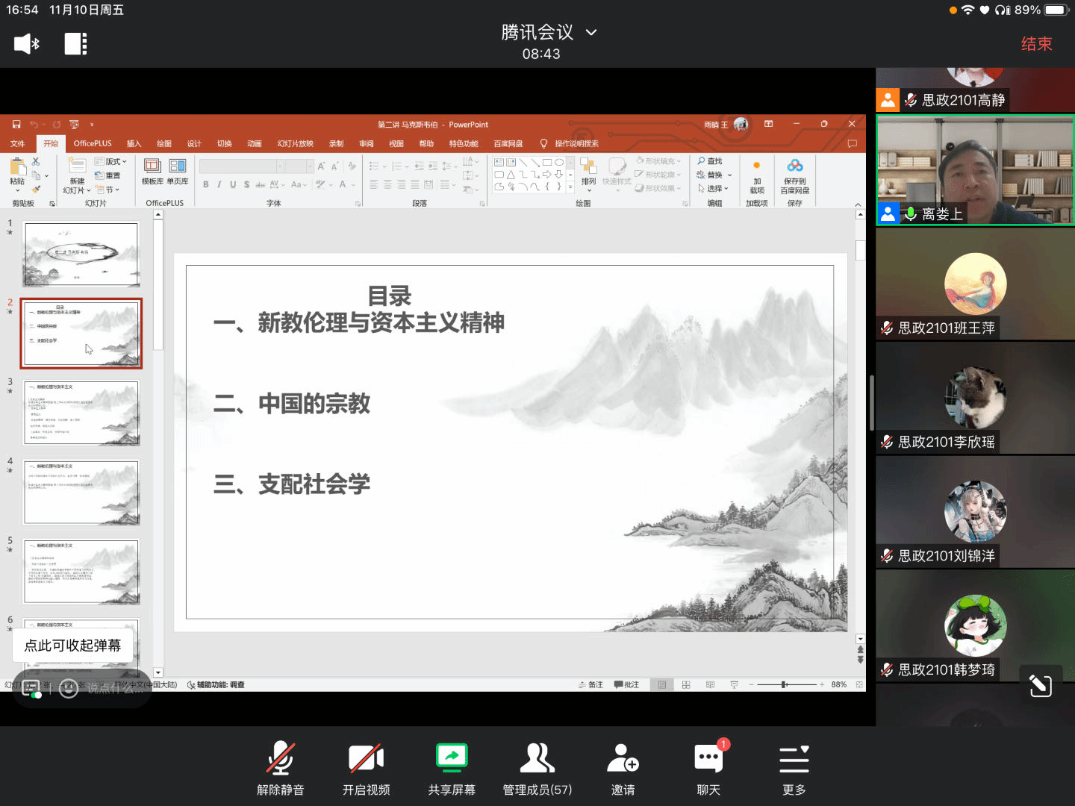Screen dimensions: 1075x806
Task: Select slide 4 thumbnail in the slide panel
Action: tap(81, 493)
